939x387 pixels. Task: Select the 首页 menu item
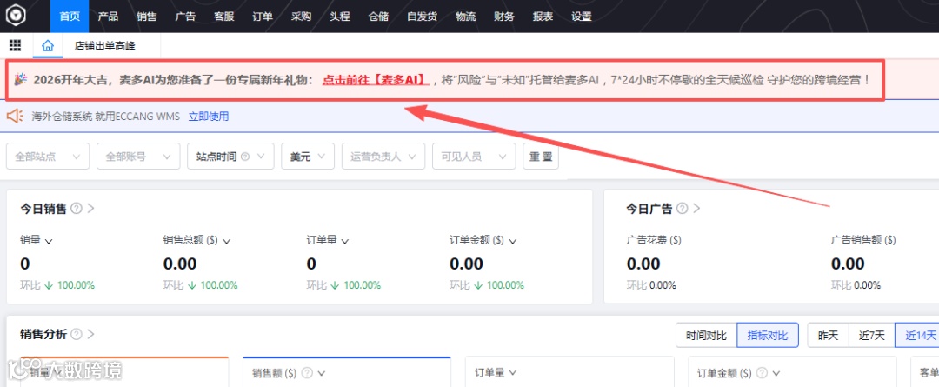tap(70, 17)
